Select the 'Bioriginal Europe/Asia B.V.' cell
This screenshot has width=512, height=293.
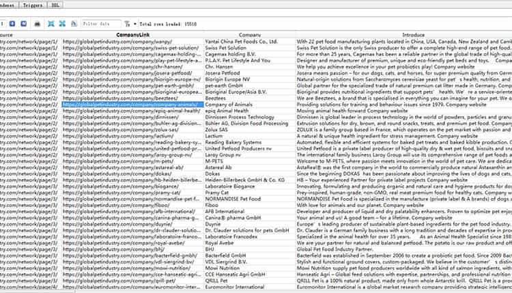tap(250, 92)
